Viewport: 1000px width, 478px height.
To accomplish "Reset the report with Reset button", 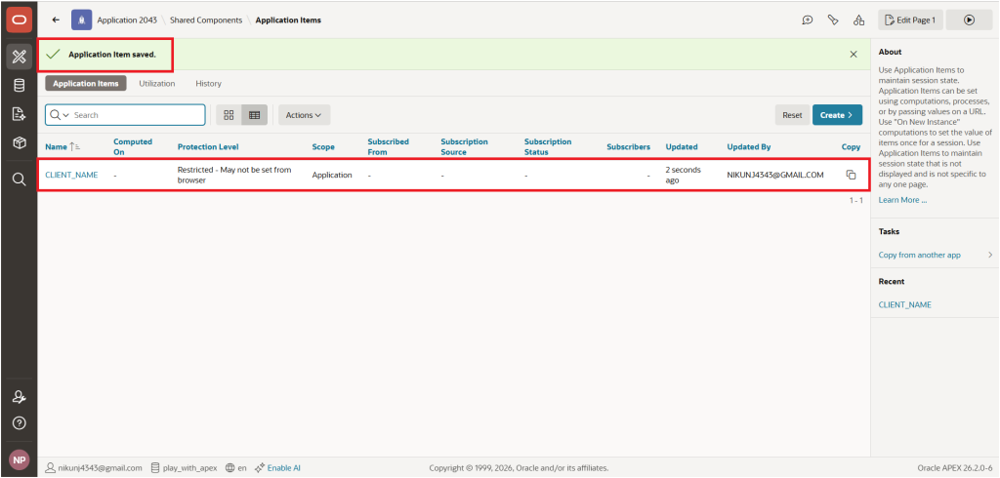I will pyautogui.click(x=792, y=115).
